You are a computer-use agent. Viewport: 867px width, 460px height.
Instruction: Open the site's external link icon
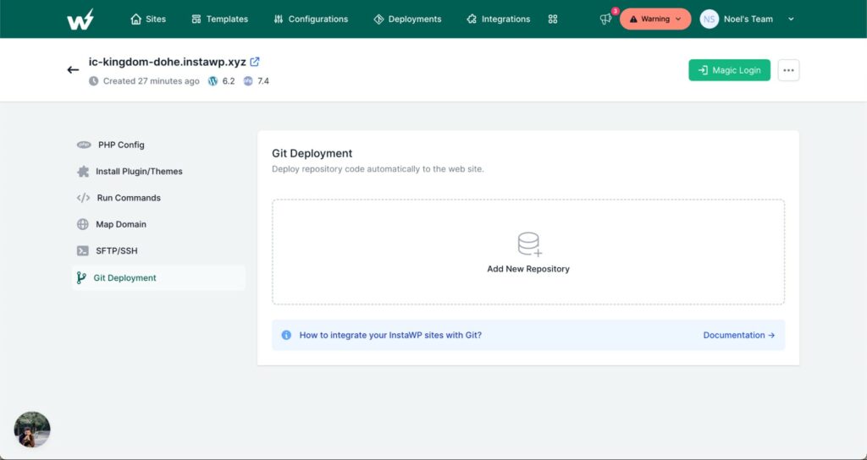[254, 62]
